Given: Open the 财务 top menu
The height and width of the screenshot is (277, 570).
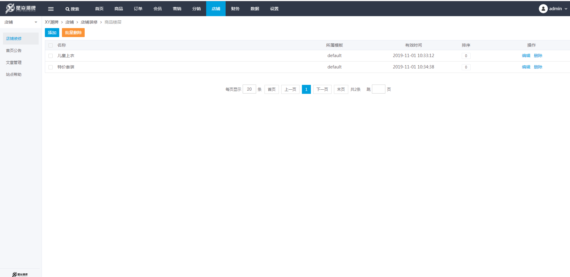Looking at the screenshot, I should (235, 9).
